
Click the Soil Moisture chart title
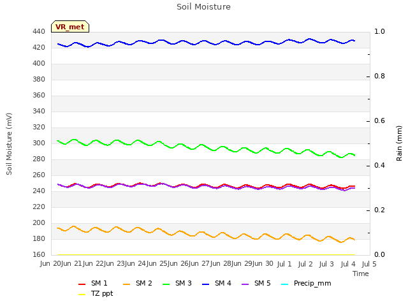tap(203, 7)
